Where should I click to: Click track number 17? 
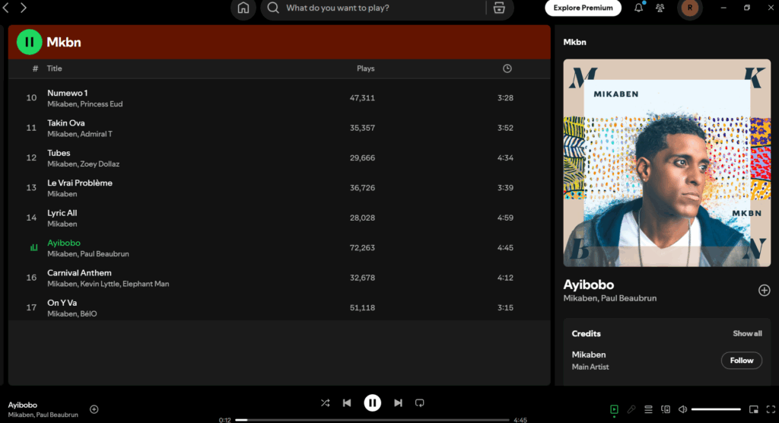pyautogui.click(x=30, y=307)
